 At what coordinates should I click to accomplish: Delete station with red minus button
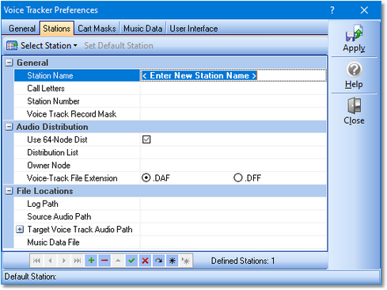coord(104,261)
